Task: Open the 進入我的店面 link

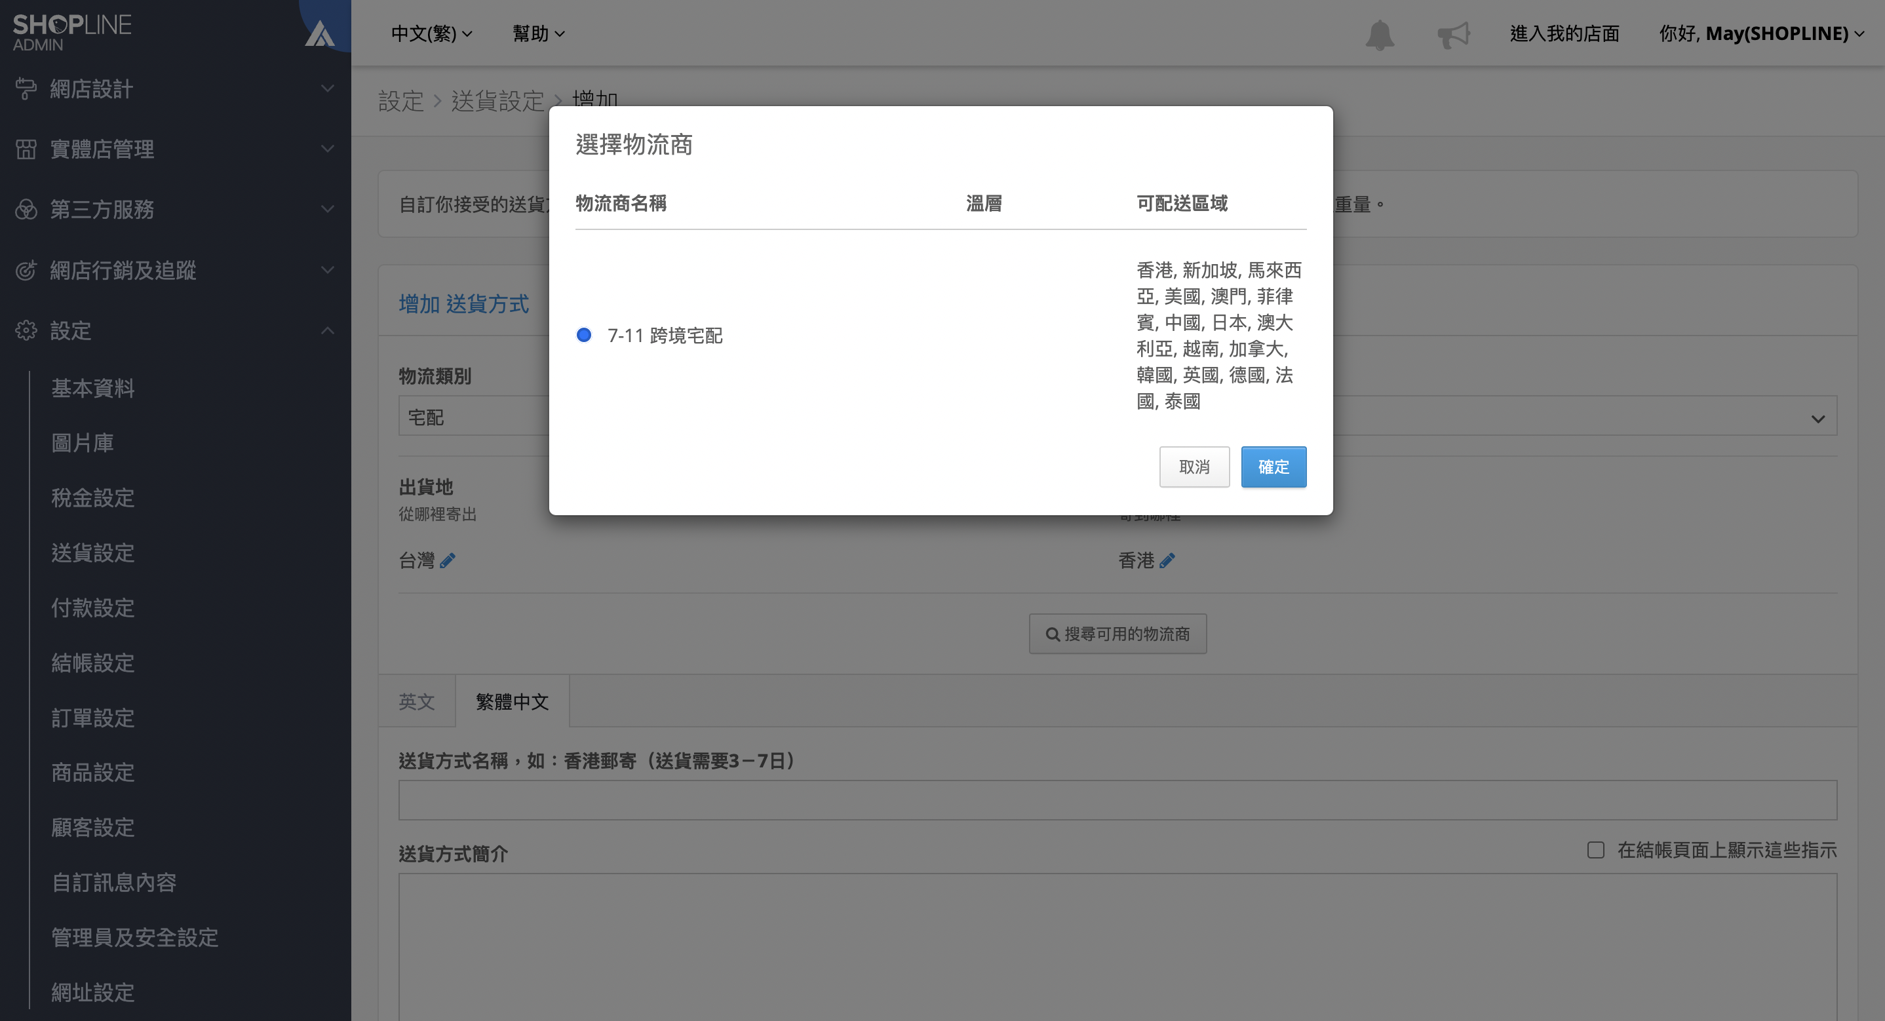Action: click(x=1564, y=33)
